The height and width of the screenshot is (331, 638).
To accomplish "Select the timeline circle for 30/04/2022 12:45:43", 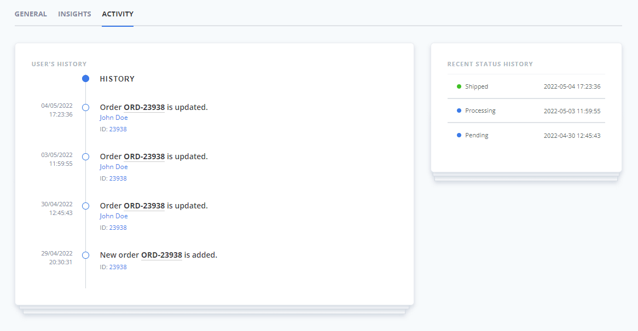I will pos(85,206).
